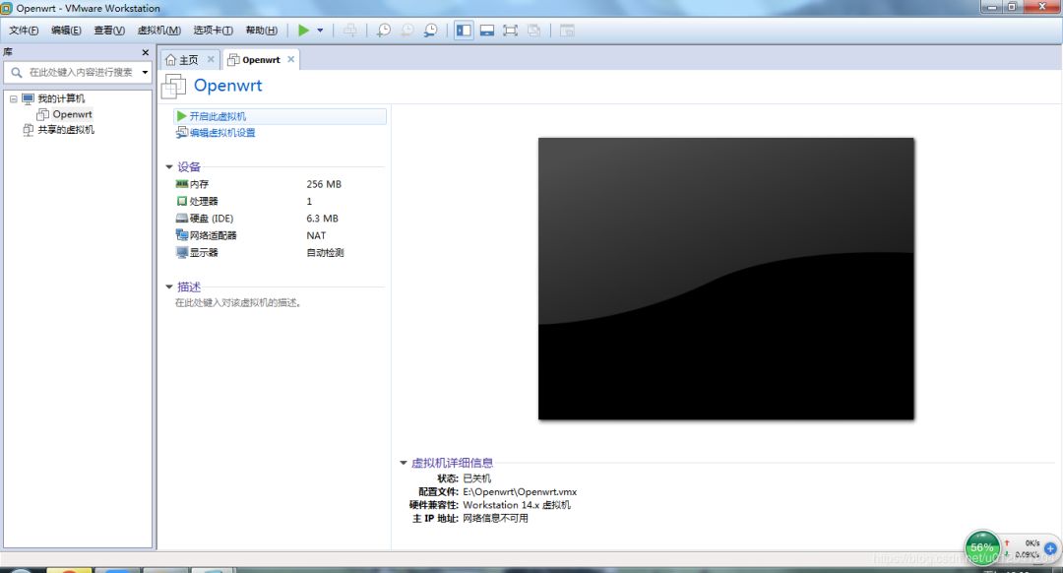The image size is (1063, 573).
Task: Close the 主页 tab
Action: point(211,59)
